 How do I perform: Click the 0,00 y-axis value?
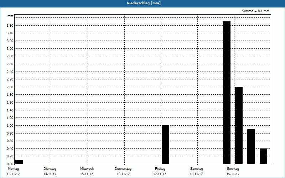tap(10, 164)
